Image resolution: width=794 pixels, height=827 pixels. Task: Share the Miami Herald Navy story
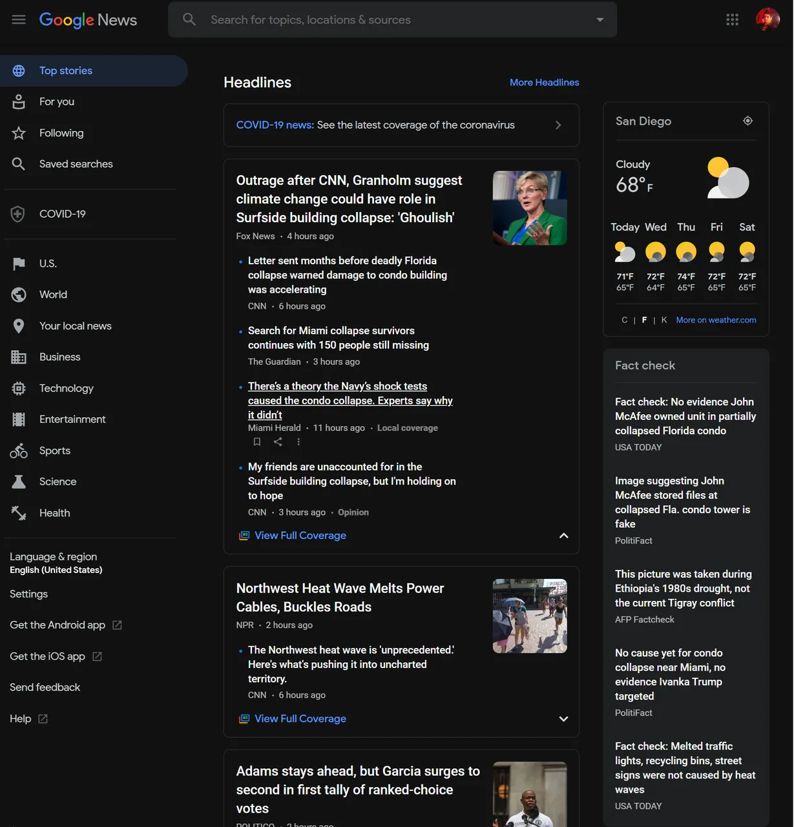point(278,442)
